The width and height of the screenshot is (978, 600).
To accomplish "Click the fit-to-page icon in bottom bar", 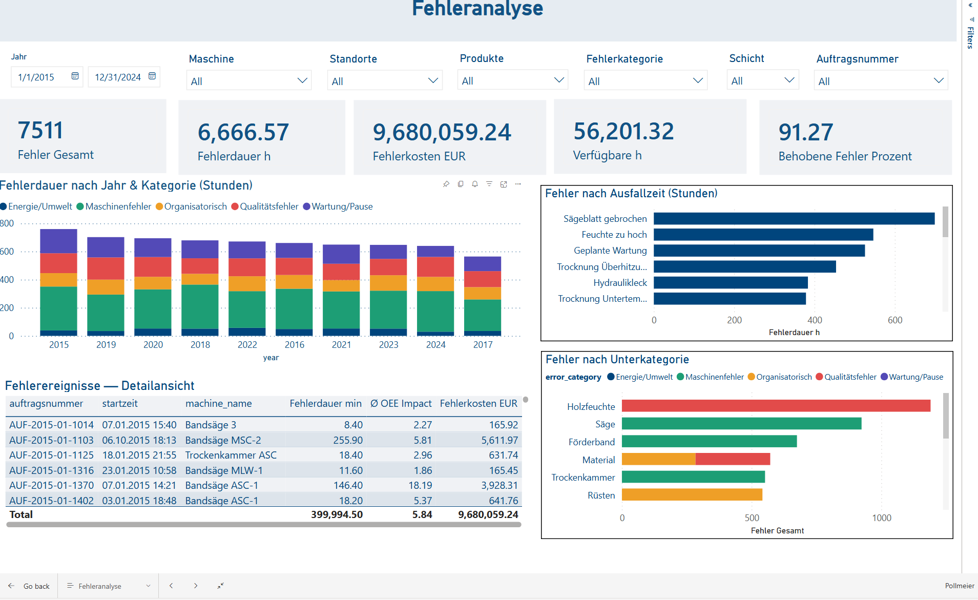I will (221, 586).
